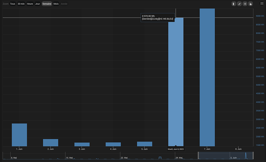The height and width of the screenshot is (162, 266).
Task: Click the '7. Juin' axis label
Action: [207, 149]
